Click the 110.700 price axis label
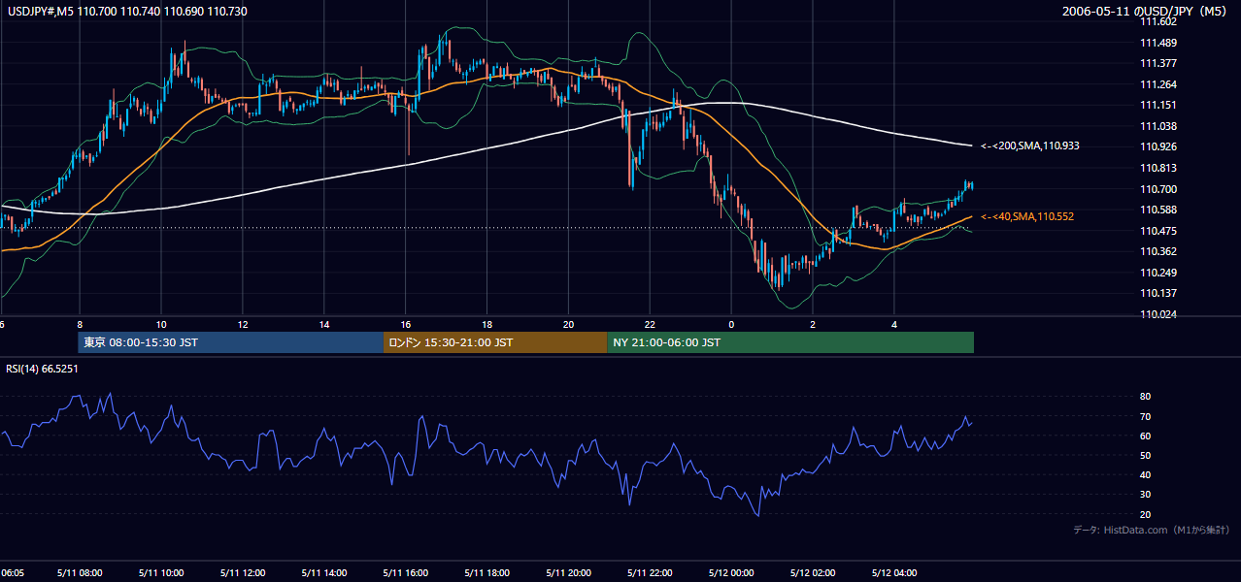Image resolution: width=1241 pixels, height=582 pixels. [1157, 189]
